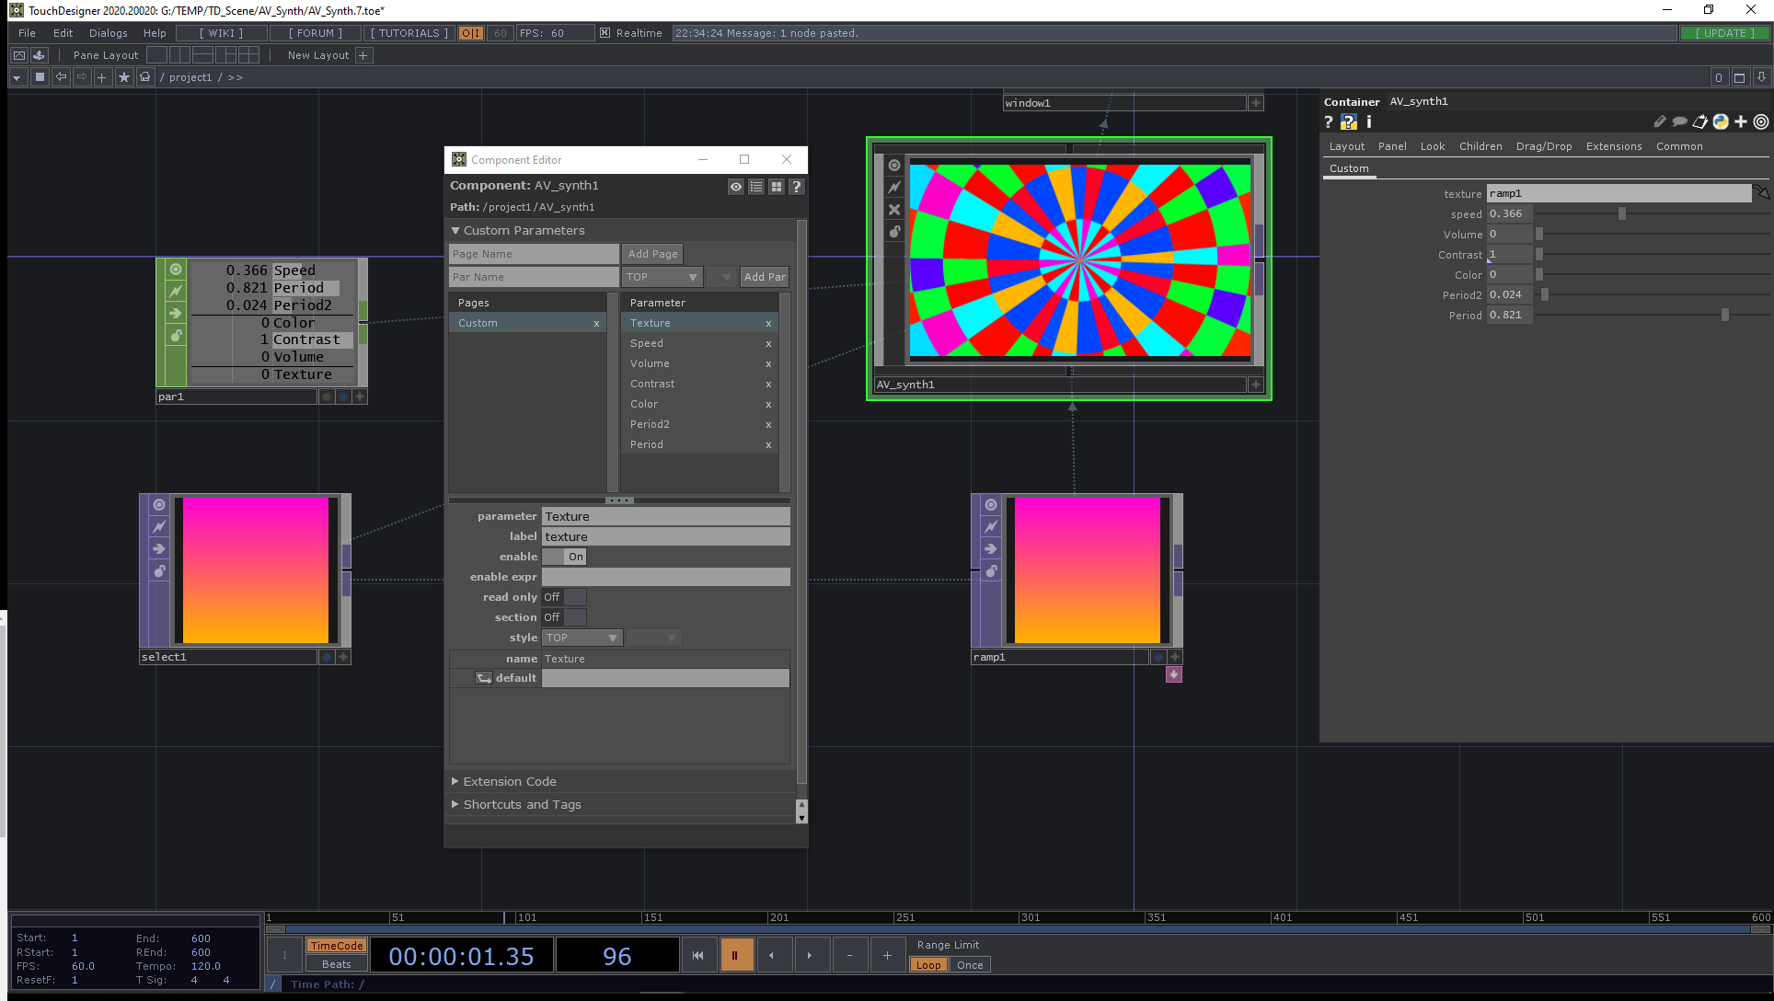
Task: Click the pencil edit icon above the Layout tab
Action: (1659, 121)
